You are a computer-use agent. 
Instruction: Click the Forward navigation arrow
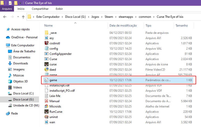[x=12, y=17]
